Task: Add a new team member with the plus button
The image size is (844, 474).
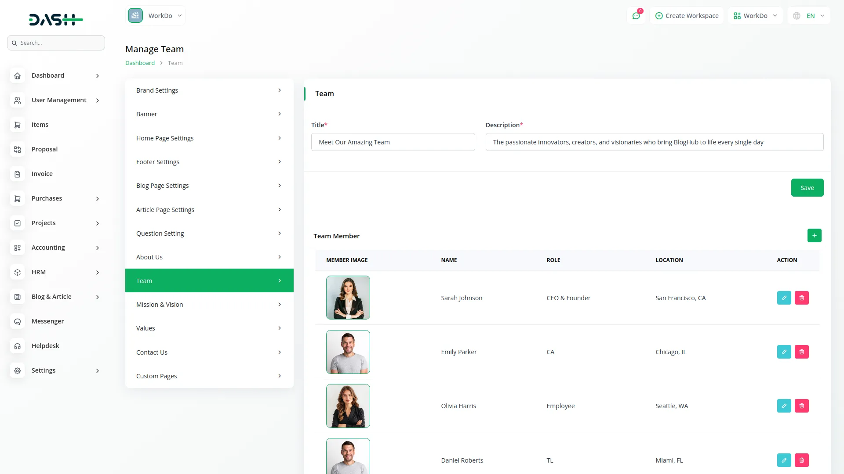Action: pos(814,236)
